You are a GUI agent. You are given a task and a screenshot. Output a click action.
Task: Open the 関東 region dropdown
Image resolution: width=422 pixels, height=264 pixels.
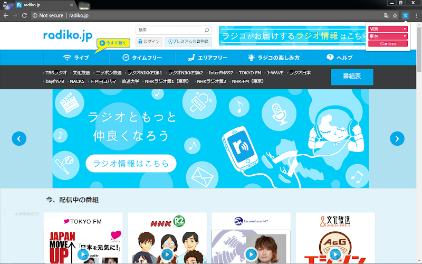pyautogui.click(x=388, y=29)
